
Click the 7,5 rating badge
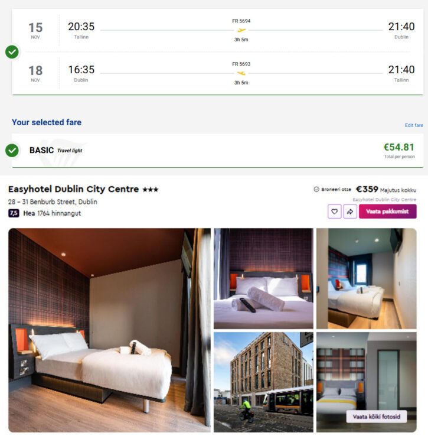click(14, 213)
